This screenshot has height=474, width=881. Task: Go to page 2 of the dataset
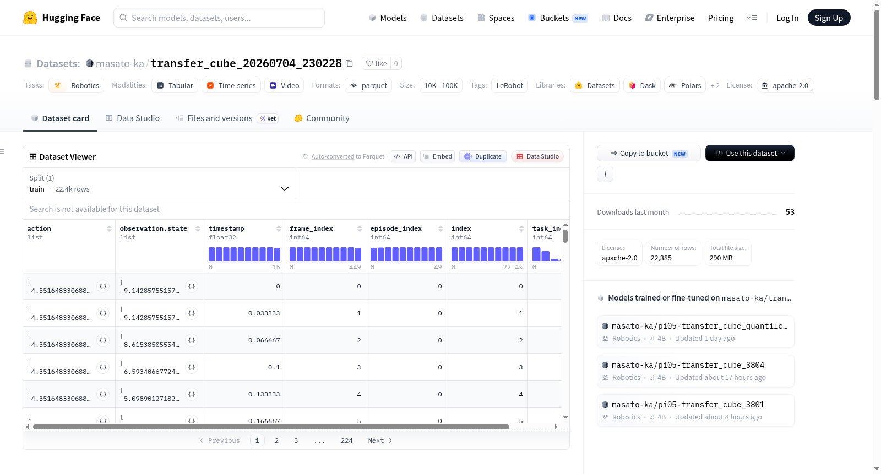[x=276, y=440]
